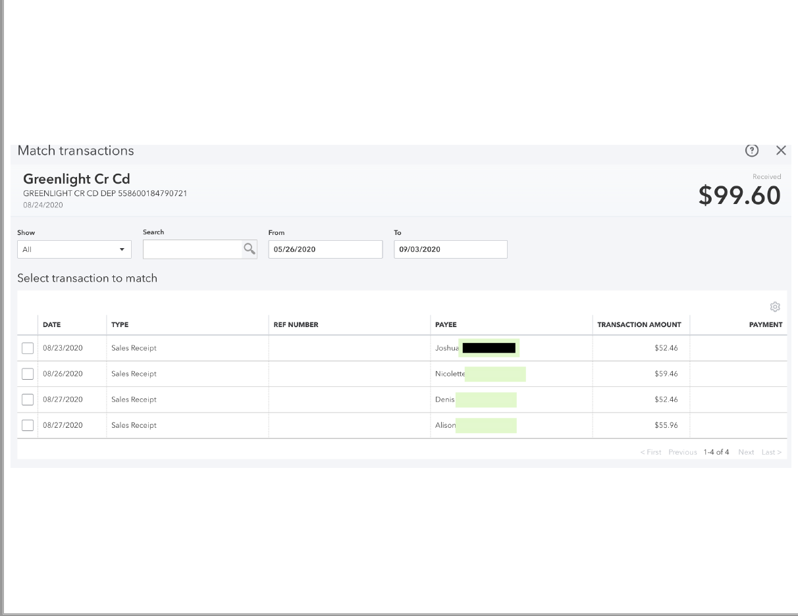
Task: Go to First page link
Action: point(651,452)
